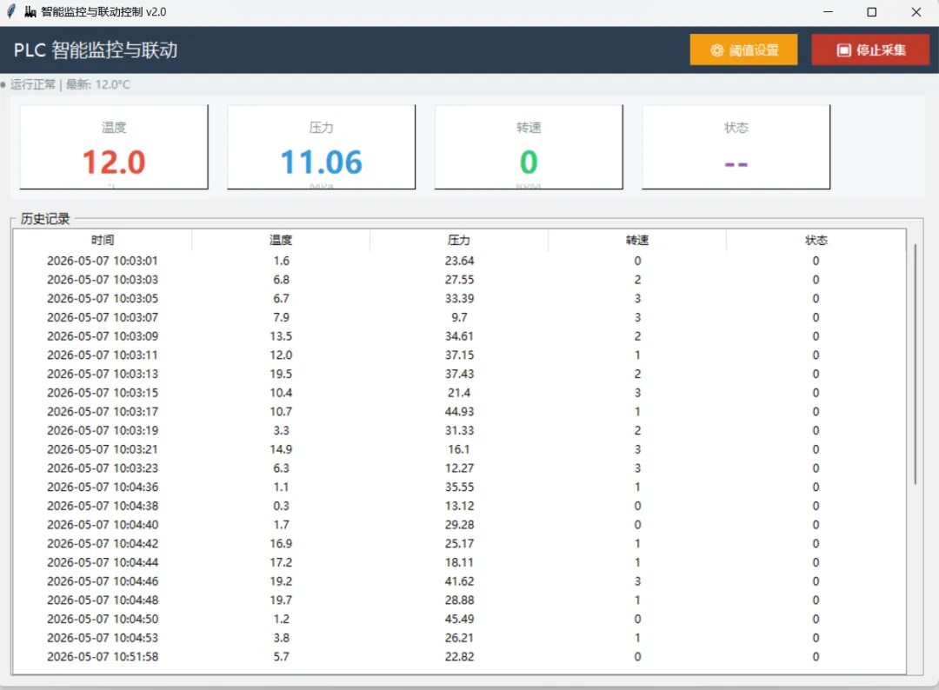Click pressure value 22.82 in last row
The height and width of the screenshot is (690, 939).
(459, 656)
